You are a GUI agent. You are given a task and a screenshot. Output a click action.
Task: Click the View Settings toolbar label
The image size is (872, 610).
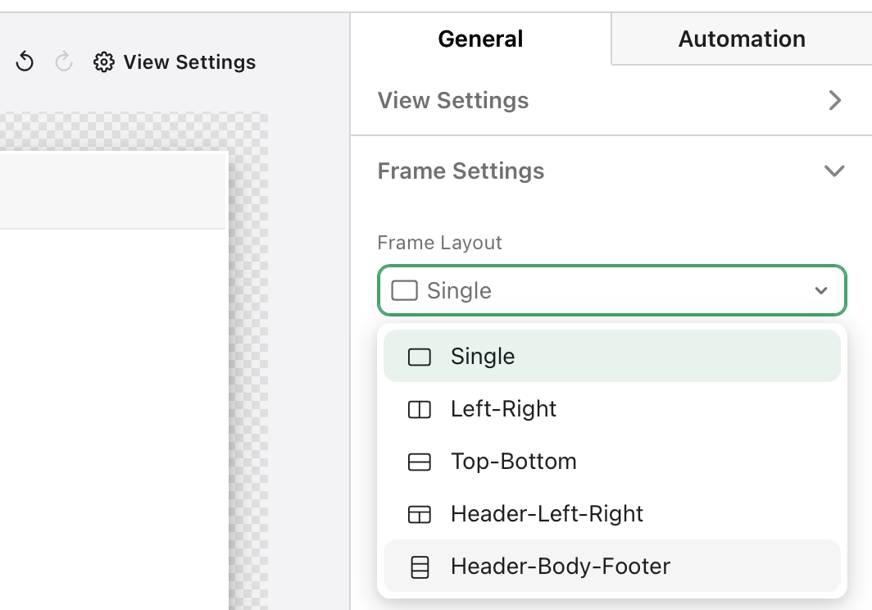pyautogui.click(x=188, y=61)
